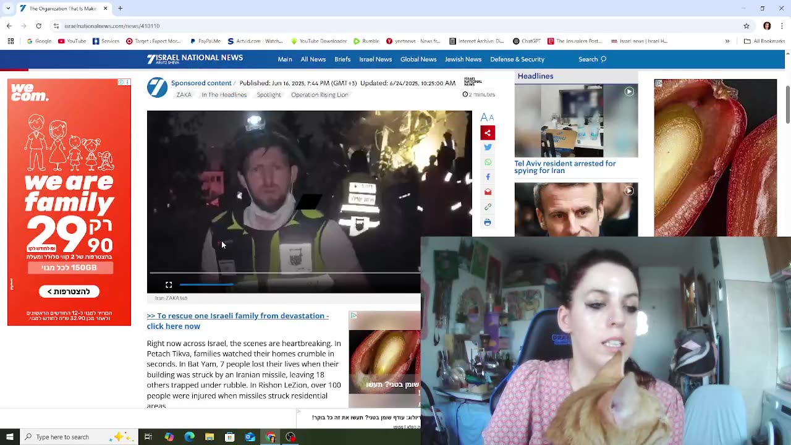Open the Main menu item
This screenshot has height=445, width=791.
(285, 59)
